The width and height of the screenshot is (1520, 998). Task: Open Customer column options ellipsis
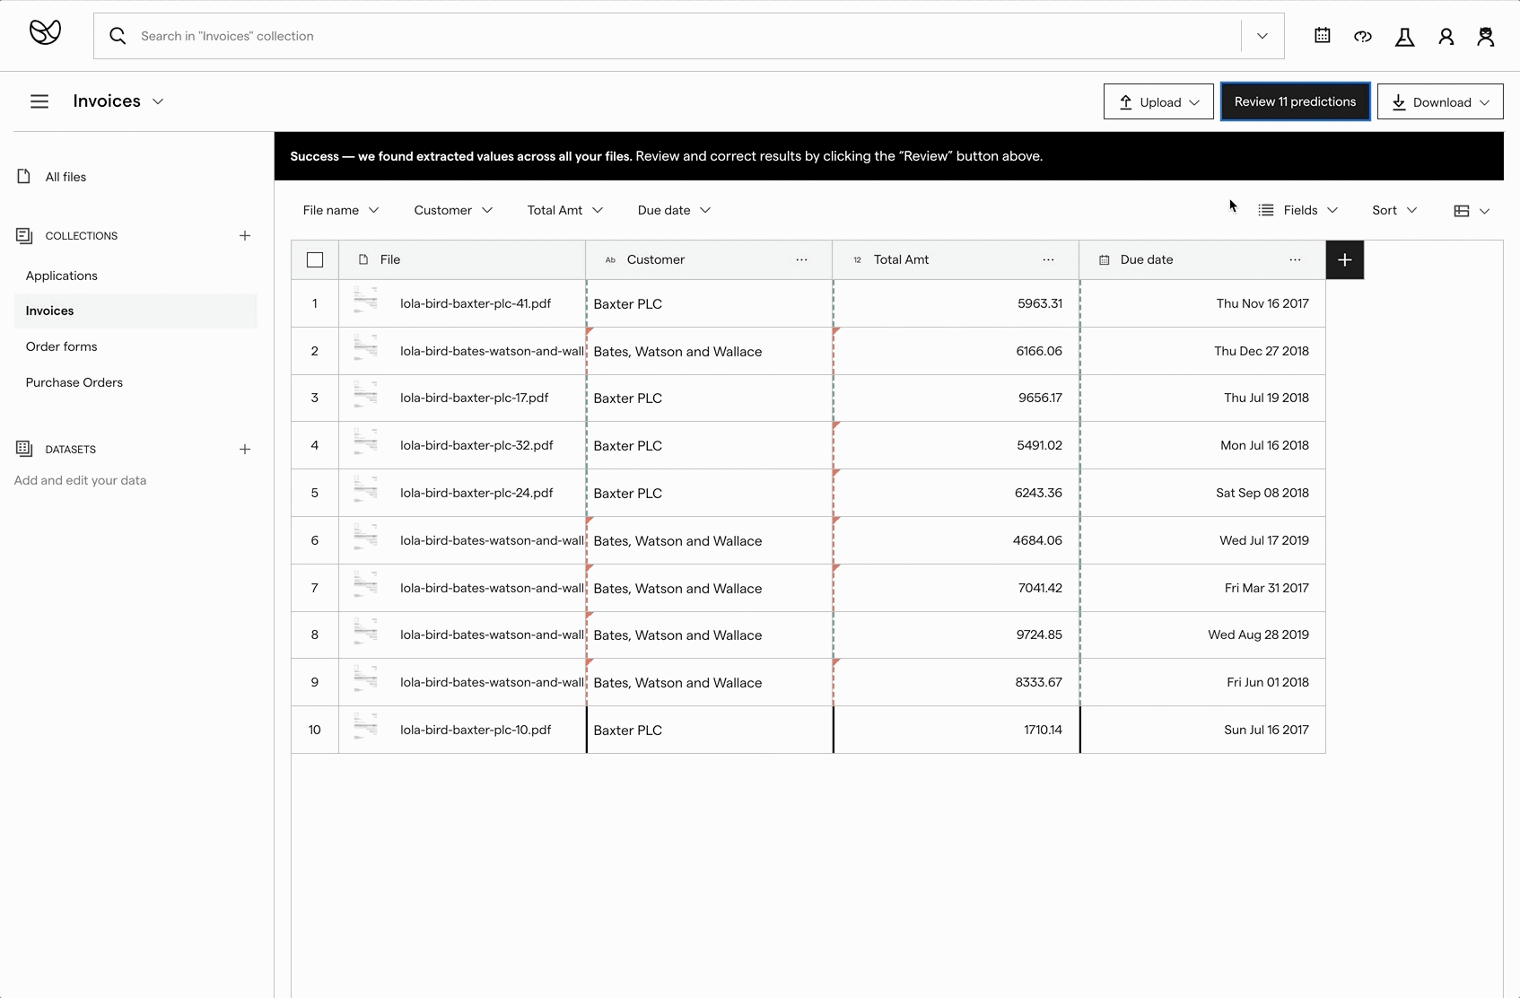point(801,259)
